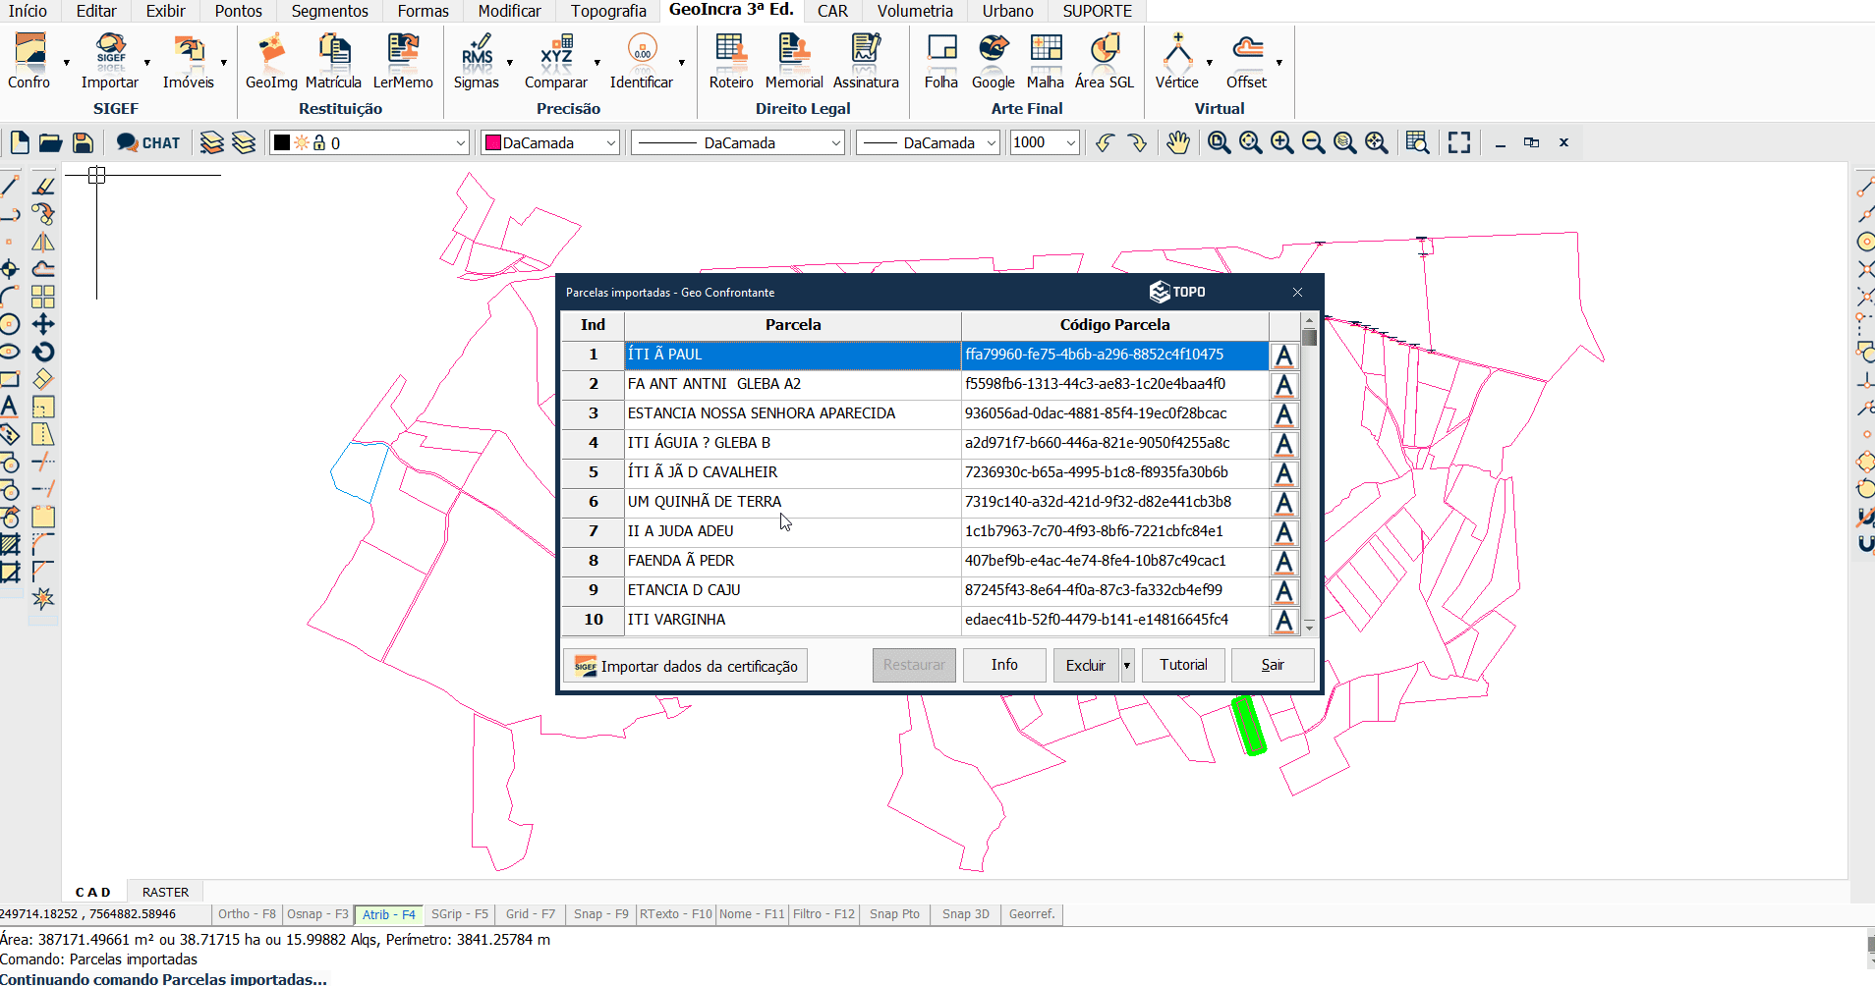This screenshot has width=1875, height=986.
Task: Toggle Osnap - F3 mode
Action: tap(317, 914)
